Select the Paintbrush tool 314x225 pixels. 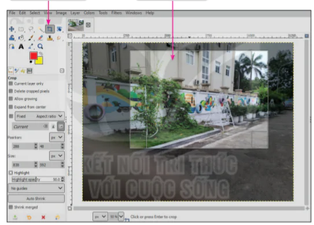tap(31, 38)
